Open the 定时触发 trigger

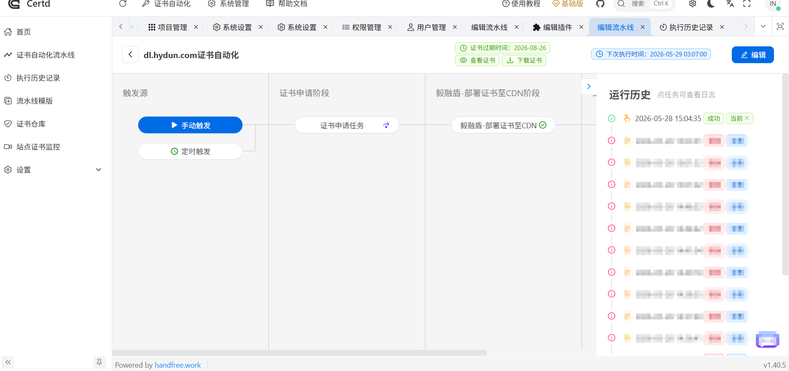click(190, 151)
